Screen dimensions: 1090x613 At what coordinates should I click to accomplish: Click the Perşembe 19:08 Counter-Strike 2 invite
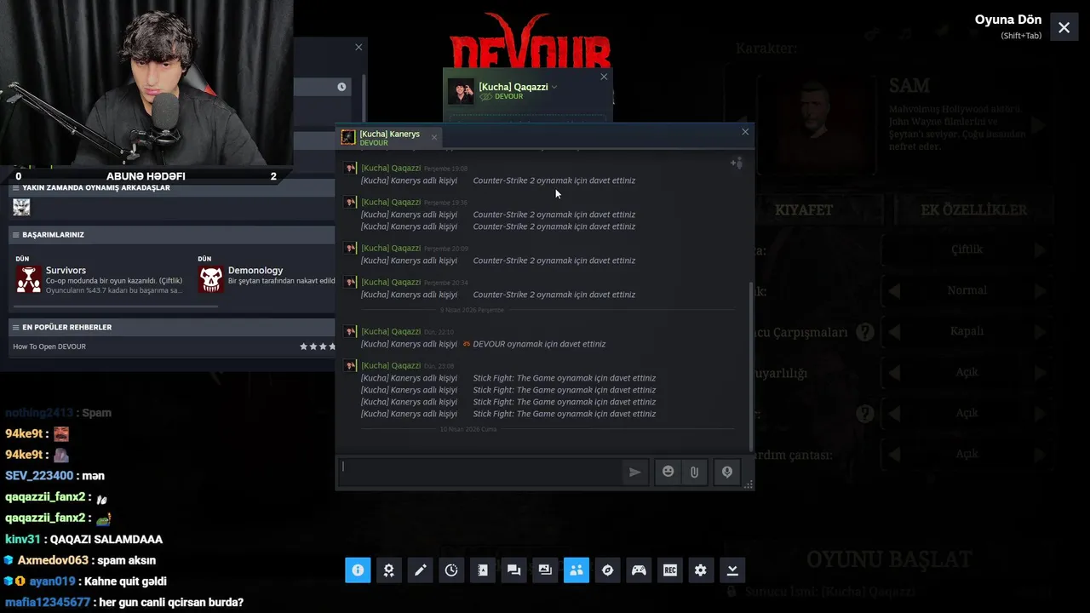[498, 180]
